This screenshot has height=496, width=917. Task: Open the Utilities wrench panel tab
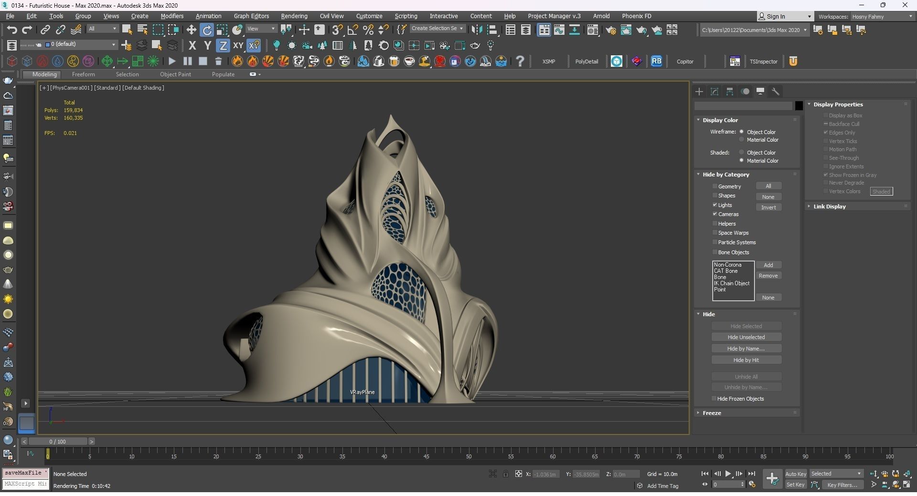click(776, 92)
